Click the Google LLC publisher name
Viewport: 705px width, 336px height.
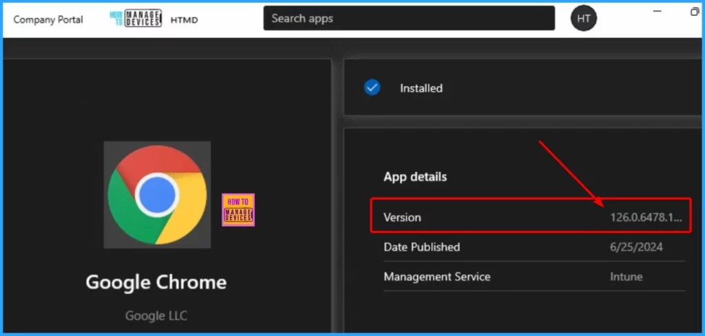click(156, 316)
